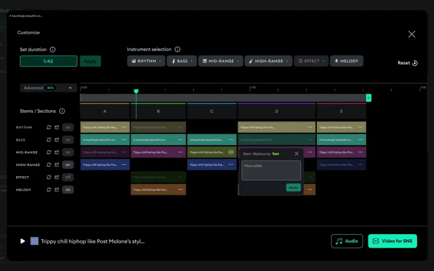Regenerate the MID-RANGE stem via refresh icon
Screen dimensions: 434x271
coord(49,152)
